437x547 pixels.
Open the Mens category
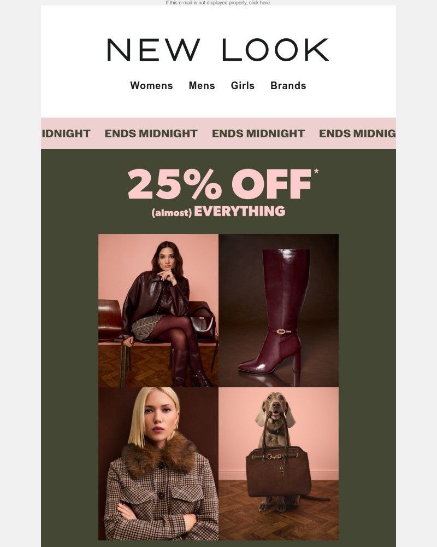(202, 85)
